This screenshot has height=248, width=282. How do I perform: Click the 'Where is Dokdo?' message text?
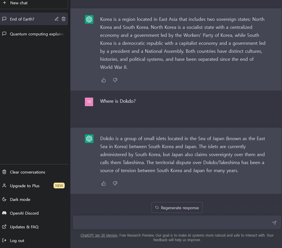tap(118, 101)
